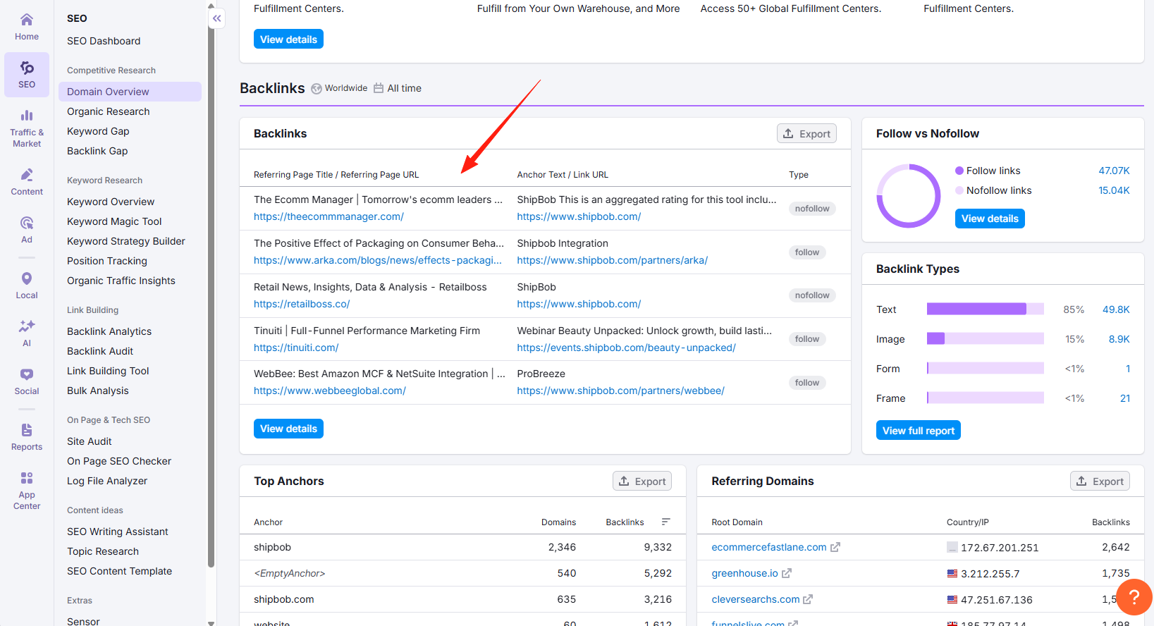Viewport: 1154px width, 626px height.
Task: Click View full report in Backlink Types
Action: coord(919,431)
